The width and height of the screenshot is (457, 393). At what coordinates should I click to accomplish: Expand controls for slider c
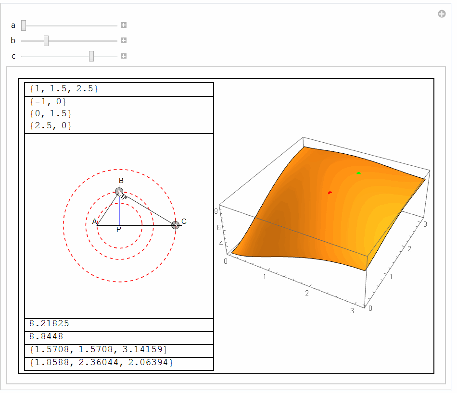point(124,56)
